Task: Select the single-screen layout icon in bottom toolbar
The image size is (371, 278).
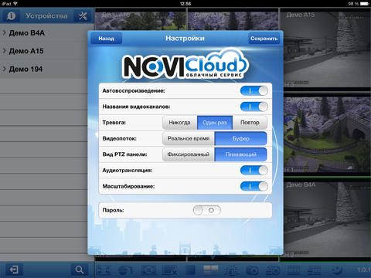Action: pos(190,270)
